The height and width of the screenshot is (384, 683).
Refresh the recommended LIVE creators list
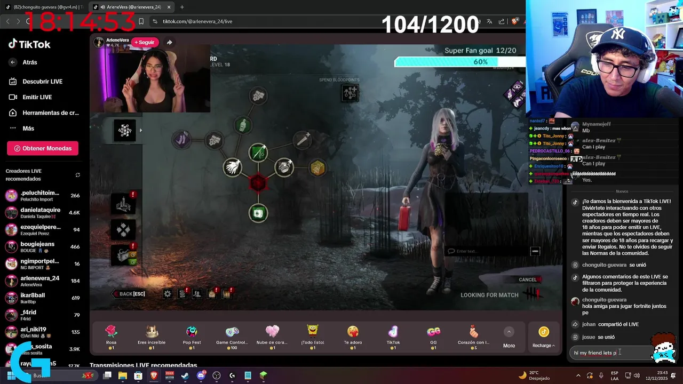tap(78, 175)
